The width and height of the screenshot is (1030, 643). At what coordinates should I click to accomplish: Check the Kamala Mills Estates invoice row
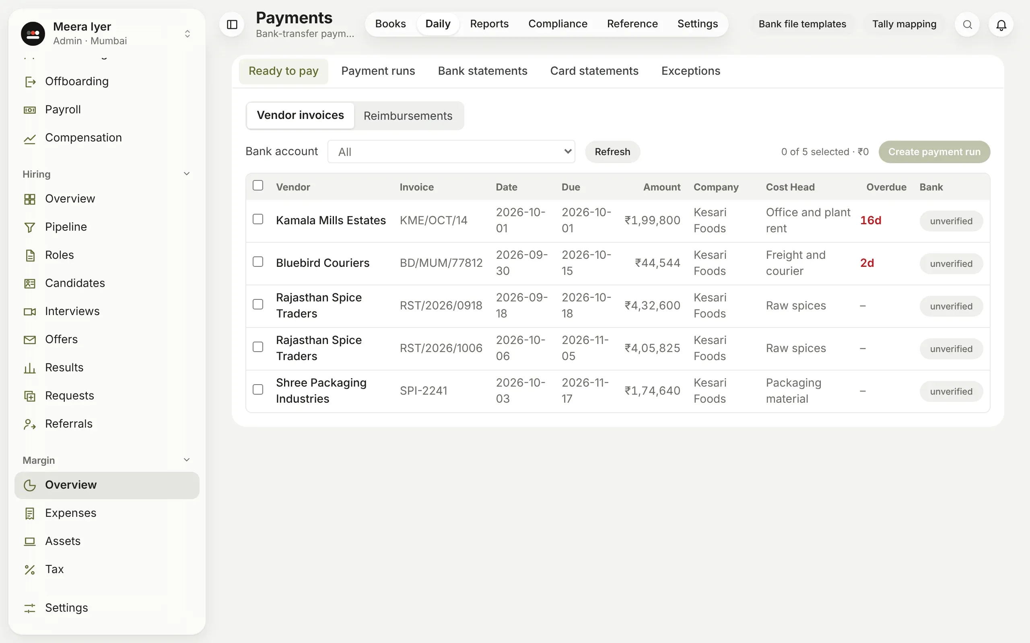(258, 219)
